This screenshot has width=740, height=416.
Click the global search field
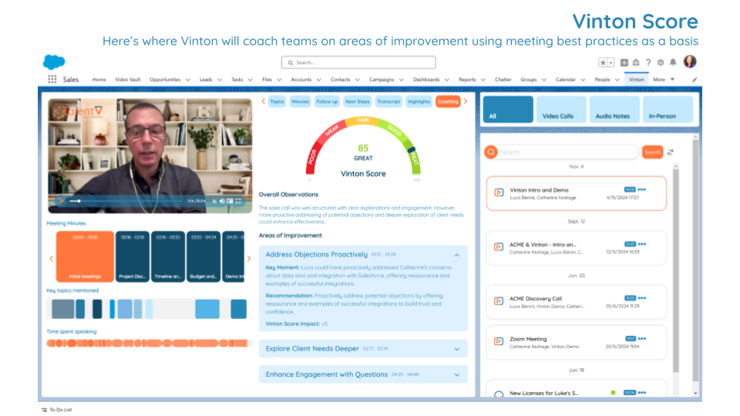coord(358,62)
